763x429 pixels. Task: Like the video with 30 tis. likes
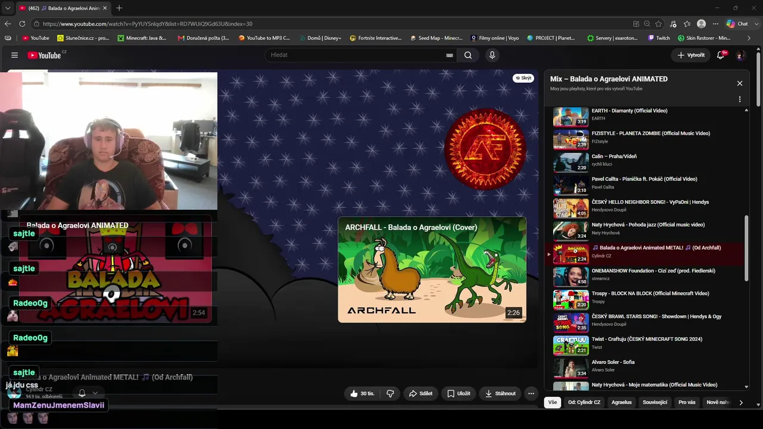pos(362,393)
